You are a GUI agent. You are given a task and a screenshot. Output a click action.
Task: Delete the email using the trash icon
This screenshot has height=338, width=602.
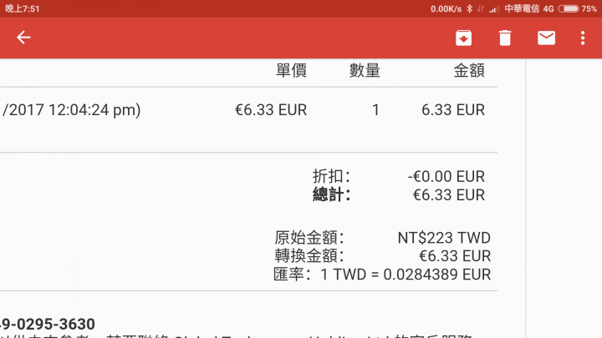[505, 38]
